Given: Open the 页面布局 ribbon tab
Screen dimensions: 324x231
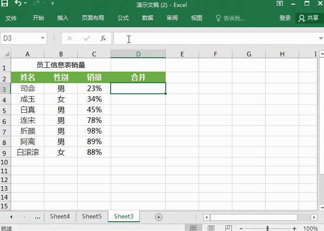Looking at the screenshot, I should coord(93,18).
